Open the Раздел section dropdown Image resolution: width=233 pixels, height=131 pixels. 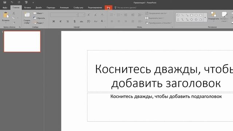pos(39,23)
